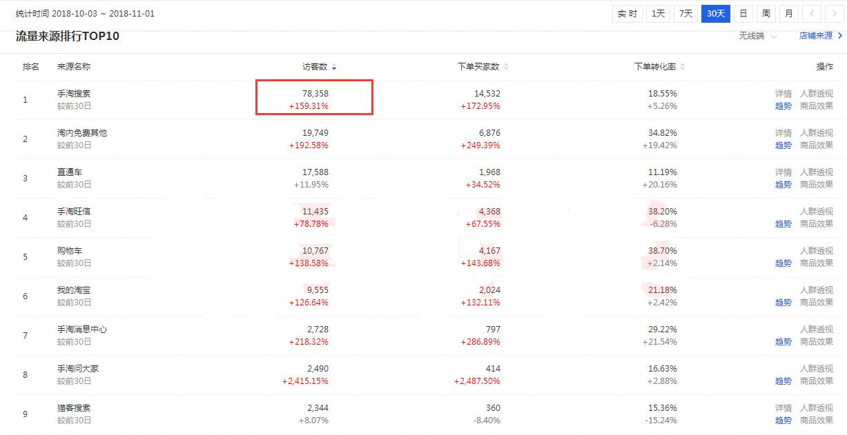The image size is (847, 435).
Task: Open 详情 for 淘内免费其他 row
Action: pos(783,133)
